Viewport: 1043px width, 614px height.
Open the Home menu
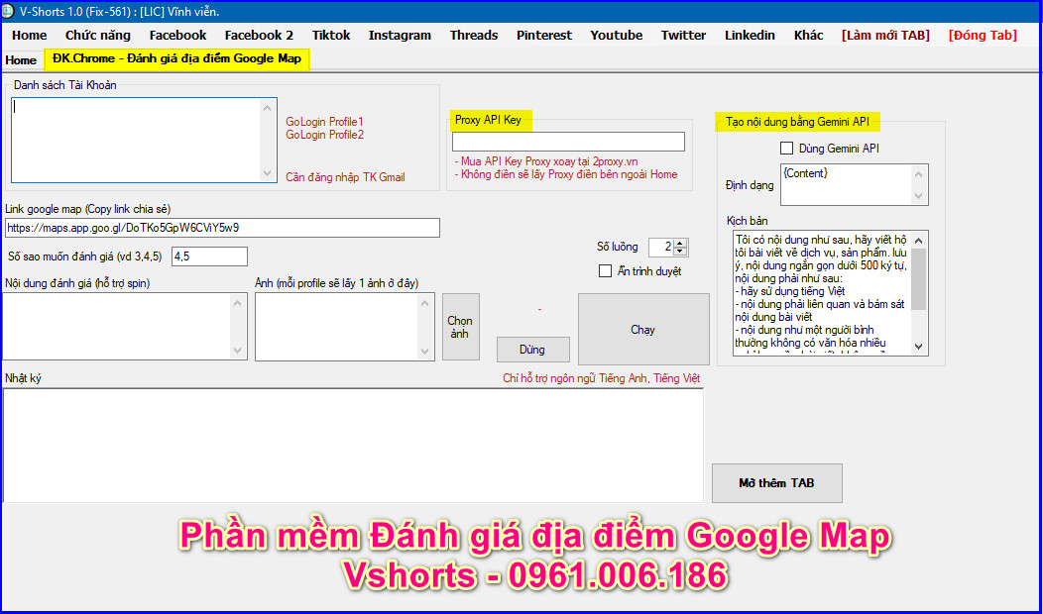coord(30,36)
